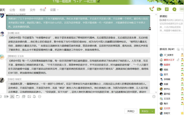Click the folder icon to send file
Viewport: 184px width, 115px height.
pyautogui.click(x=18, y=96)
